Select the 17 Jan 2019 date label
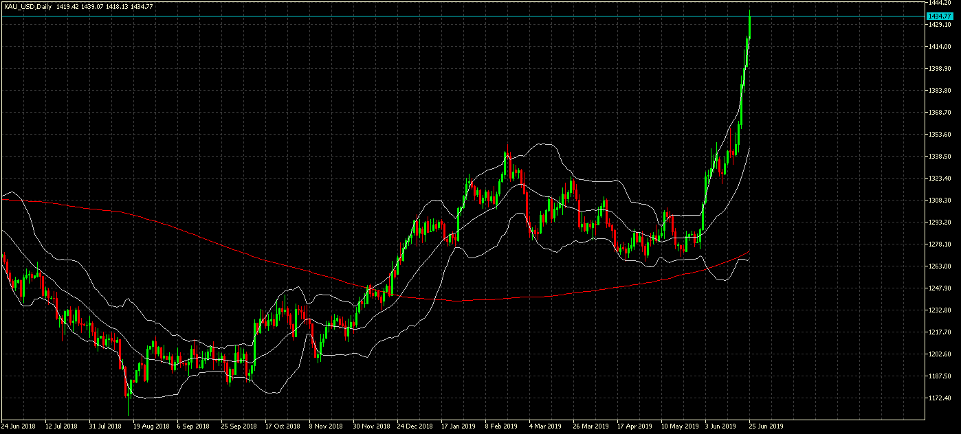The width and height of the screenshot is (961, 434). [x=459, y=426]
